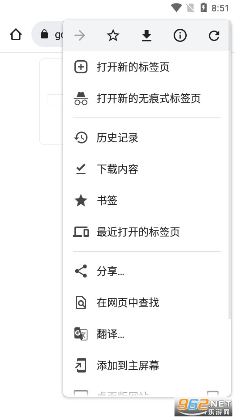
Task: Open 书签 bookmarks entry
Action: point(147,200)
